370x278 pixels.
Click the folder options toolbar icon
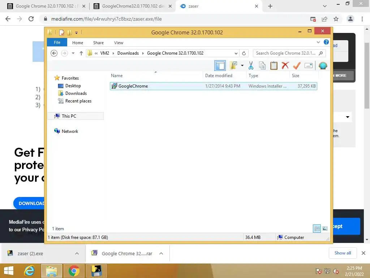(234, 66)
